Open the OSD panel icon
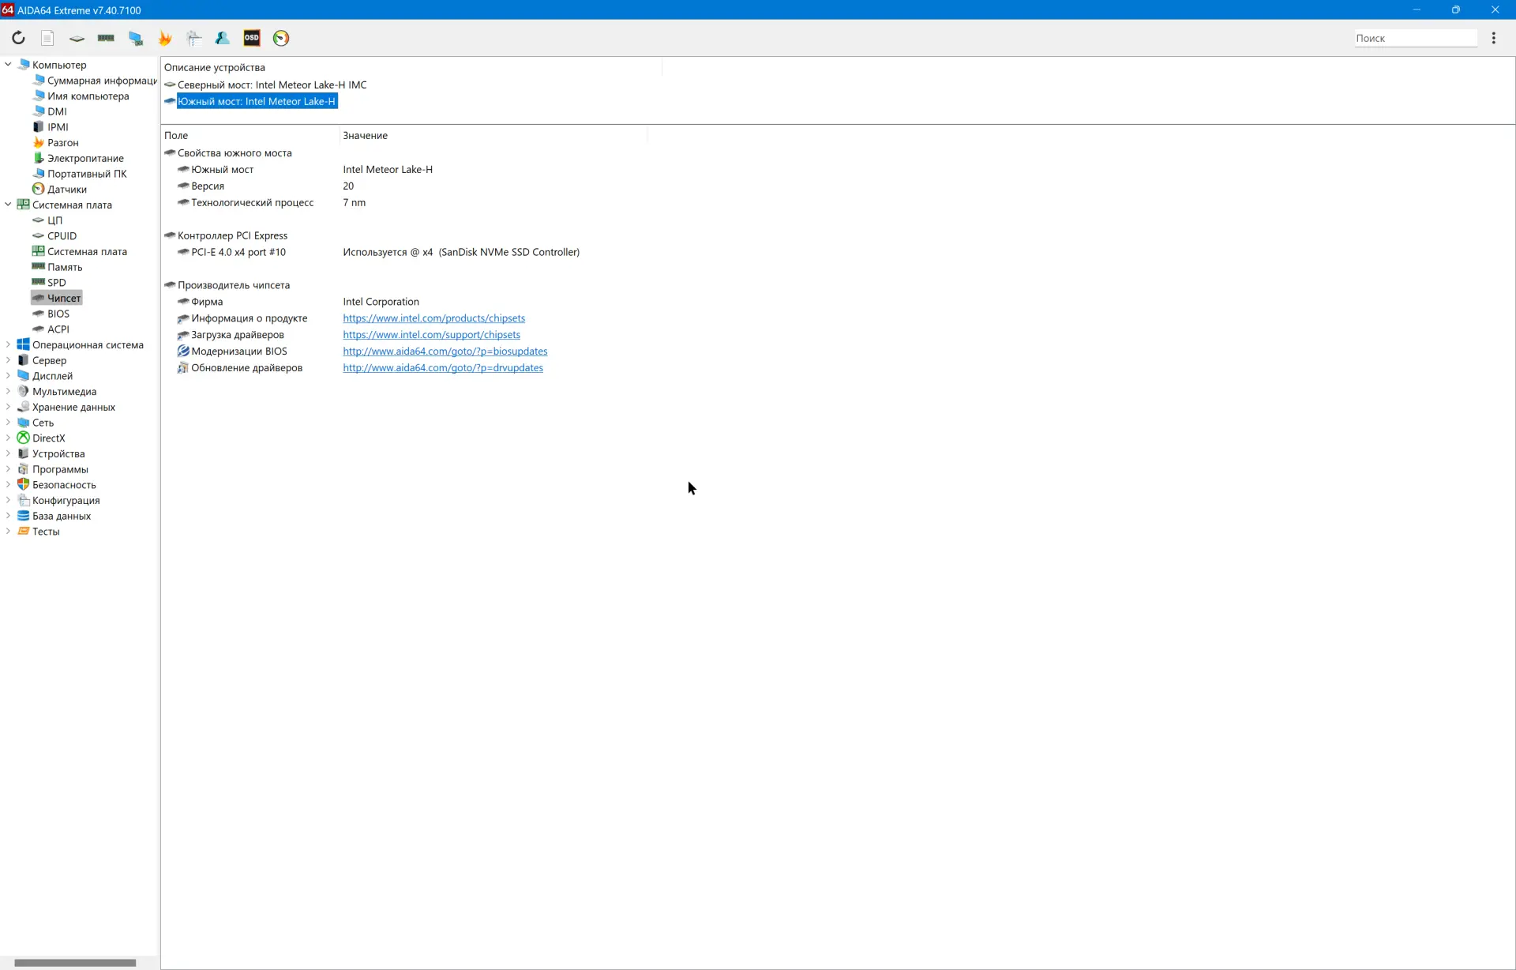The image size is (1516, 970). [252, 38]
